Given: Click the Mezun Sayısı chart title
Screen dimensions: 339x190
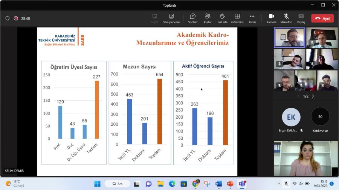Looking at the screenshot, I should [x=140, y=67].
